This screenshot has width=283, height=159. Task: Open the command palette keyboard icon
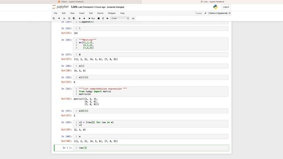click(133, 19)
